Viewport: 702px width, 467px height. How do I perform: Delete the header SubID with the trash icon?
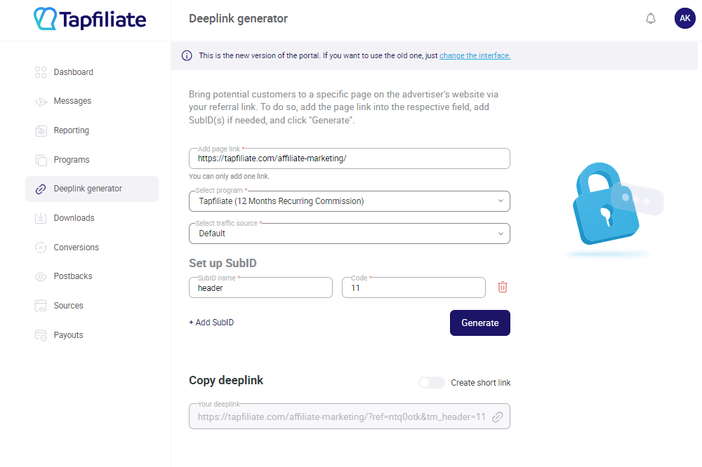(x=503, y=287)
